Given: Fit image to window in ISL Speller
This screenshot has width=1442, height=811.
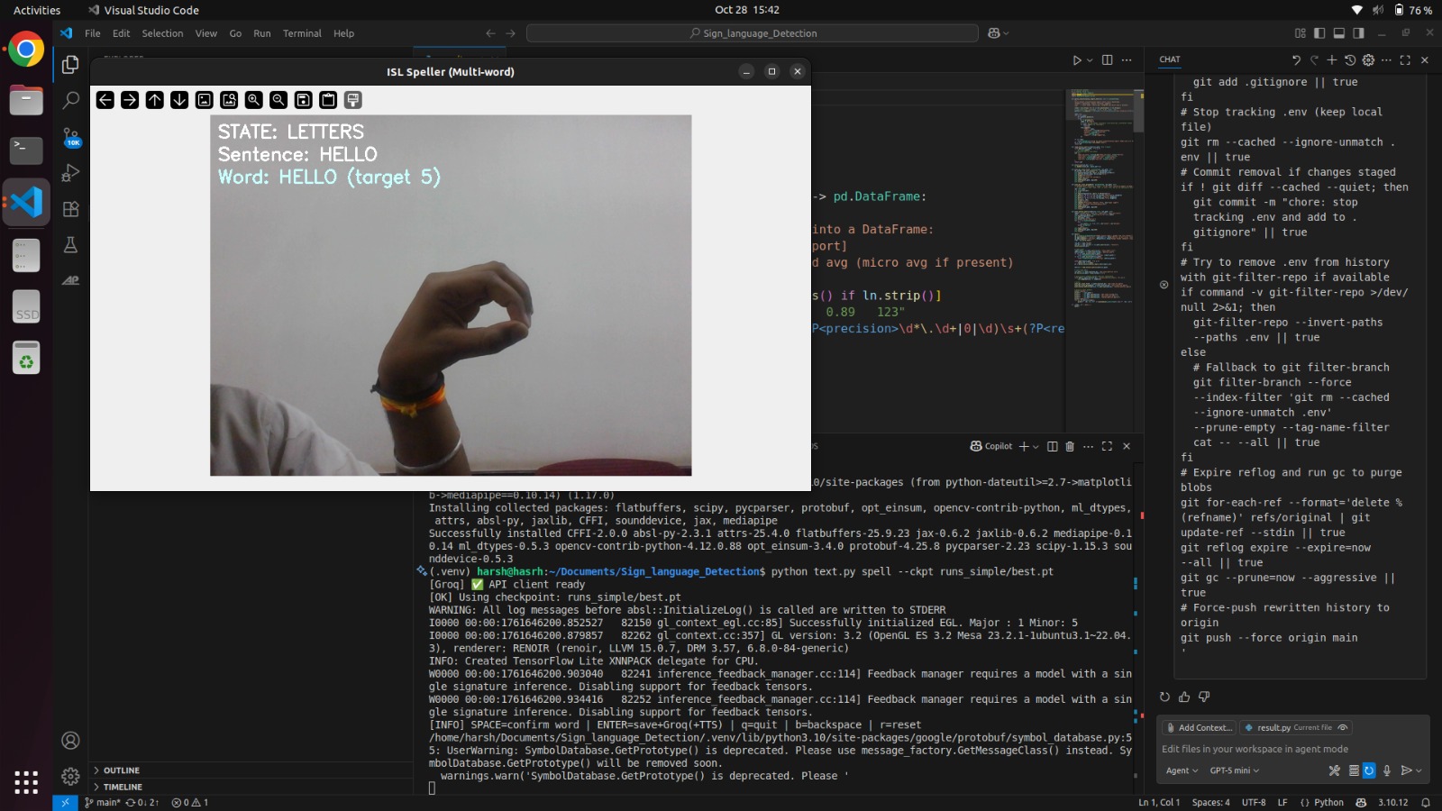Looking at the screenshot, I should point(229,100).
